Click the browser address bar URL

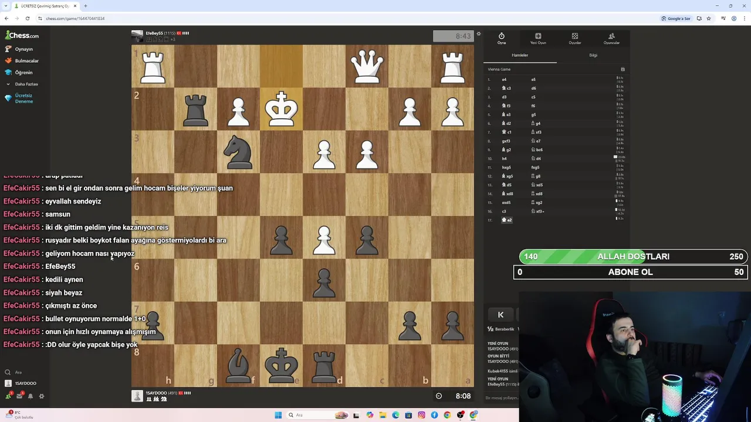click(75, 18)
